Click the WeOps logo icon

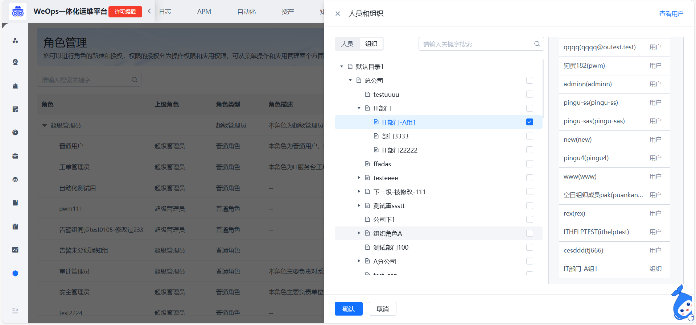coord(18,12)
